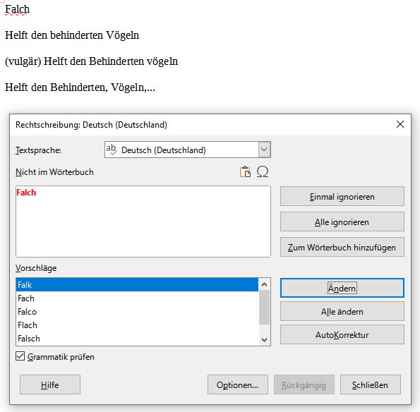Image resolution: width=420 pixels, height=412 pixels.
Task: Click the suggestions list scroll down arrow
Action: tap(265, 339)
